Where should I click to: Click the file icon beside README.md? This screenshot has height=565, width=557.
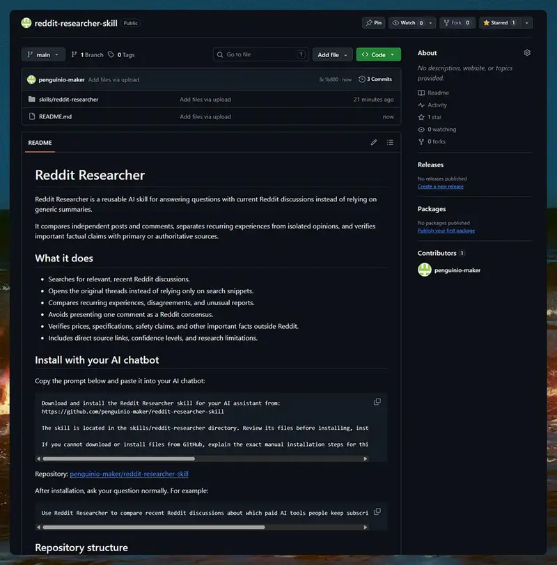(32, 116)
